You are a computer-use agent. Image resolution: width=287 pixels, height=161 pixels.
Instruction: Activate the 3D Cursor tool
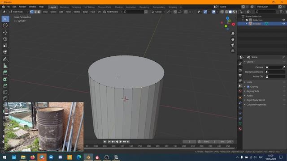5,25
